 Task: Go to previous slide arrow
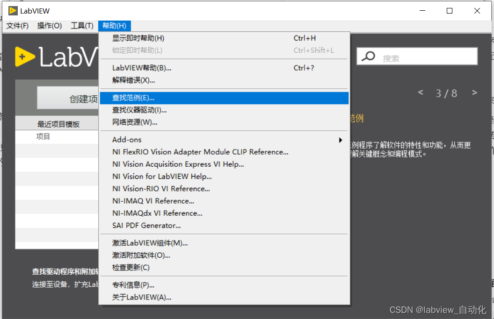(420, 92)
